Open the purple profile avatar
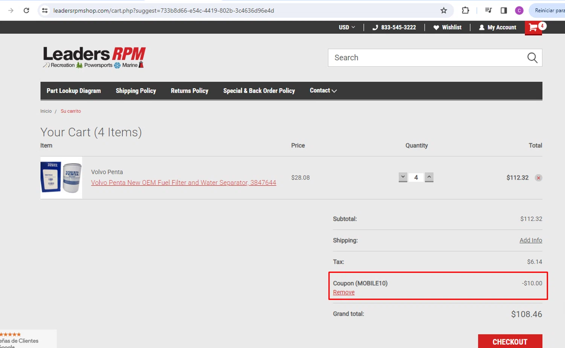Screen dimensions: 565x348 [x=519, y=11]
